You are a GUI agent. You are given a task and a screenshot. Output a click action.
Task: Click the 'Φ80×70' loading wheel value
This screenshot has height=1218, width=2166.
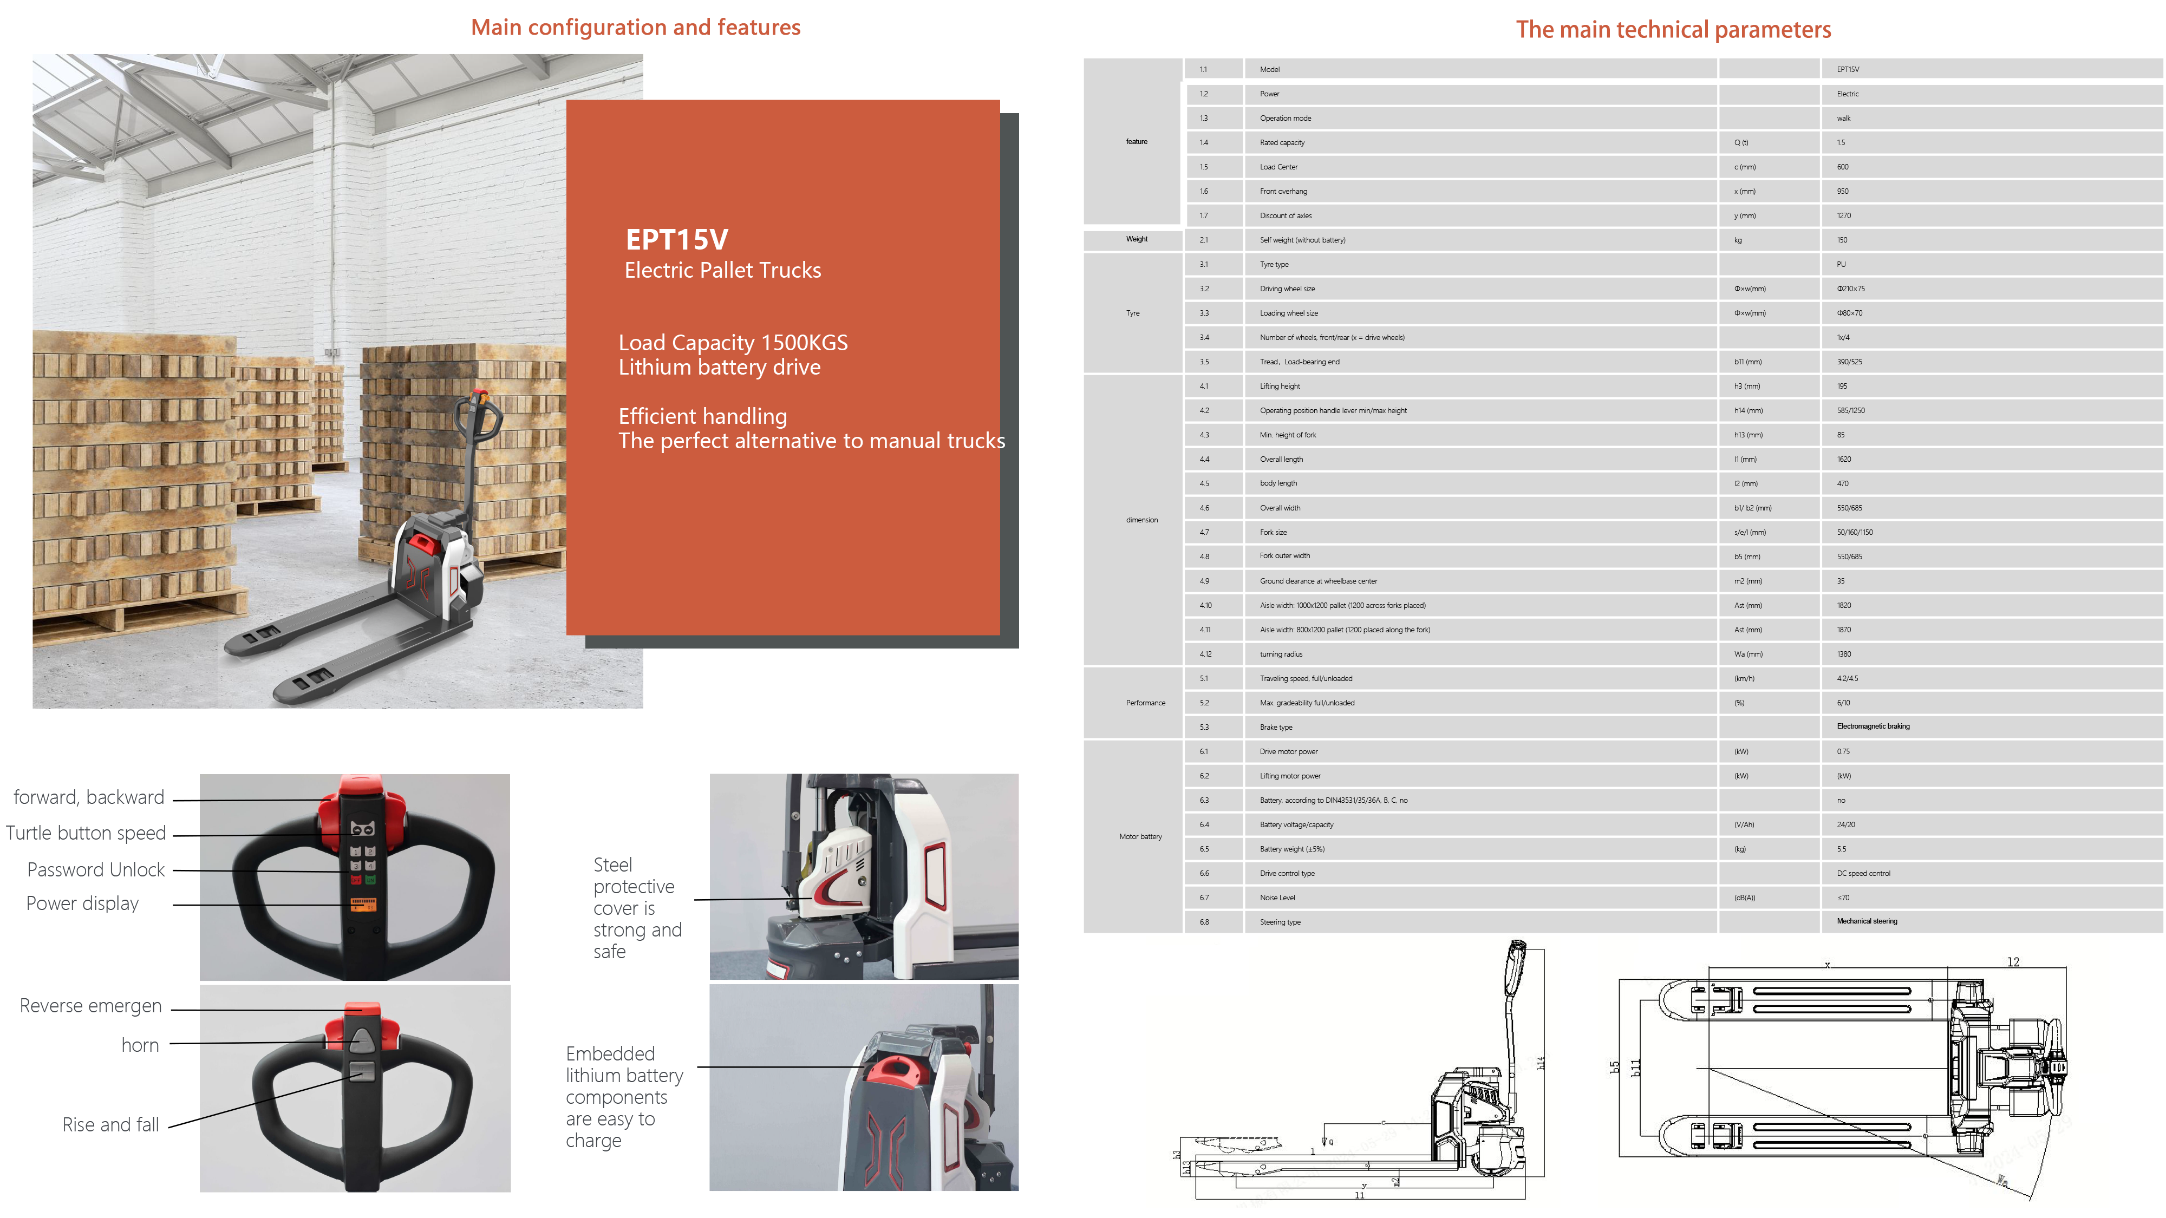[1849, 313]
